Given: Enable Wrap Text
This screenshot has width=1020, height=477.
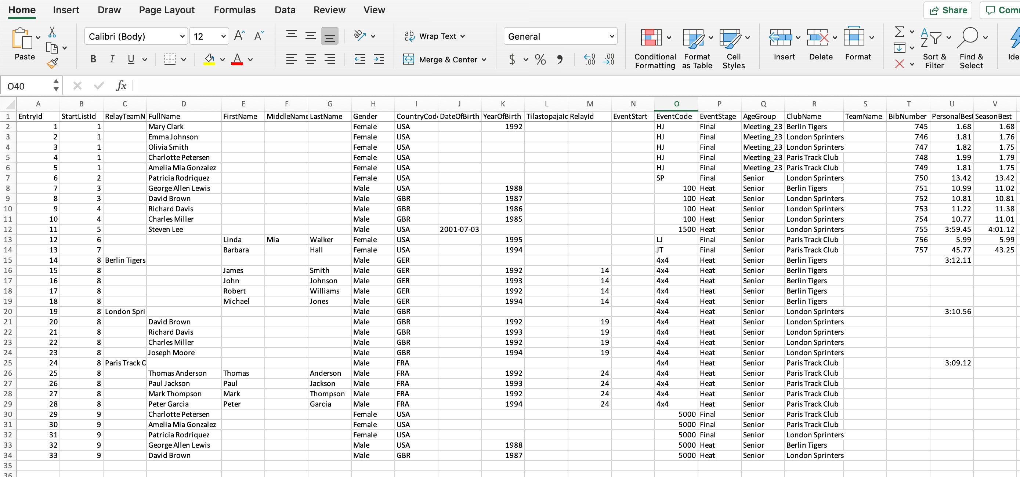Looking at the screenshot, I should click(x=434, y=36).
